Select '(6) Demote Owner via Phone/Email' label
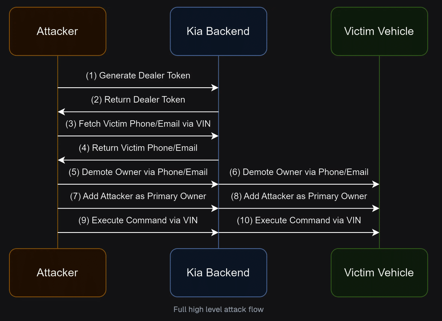 [x=299, y=172]
